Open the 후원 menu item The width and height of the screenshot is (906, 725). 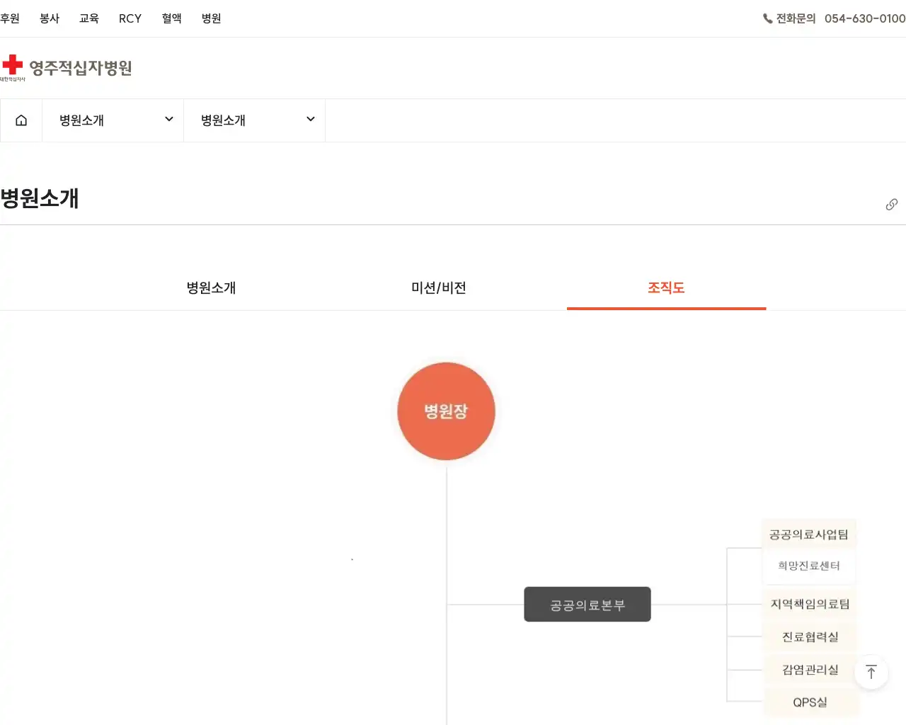coord(11,18)
